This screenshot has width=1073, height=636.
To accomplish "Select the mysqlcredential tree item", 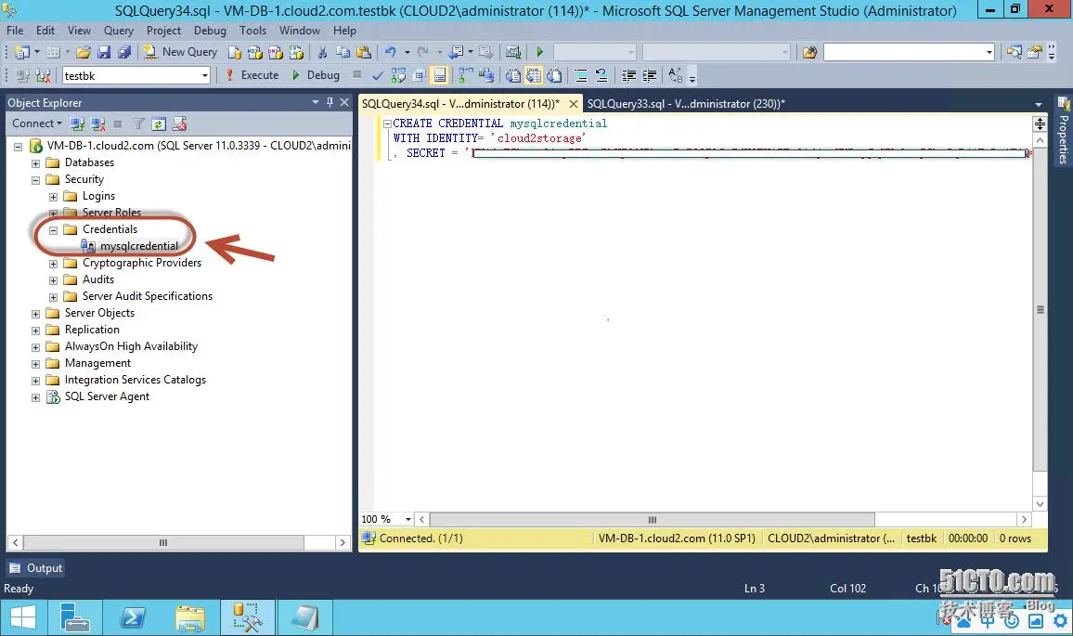I will [139, 246].
